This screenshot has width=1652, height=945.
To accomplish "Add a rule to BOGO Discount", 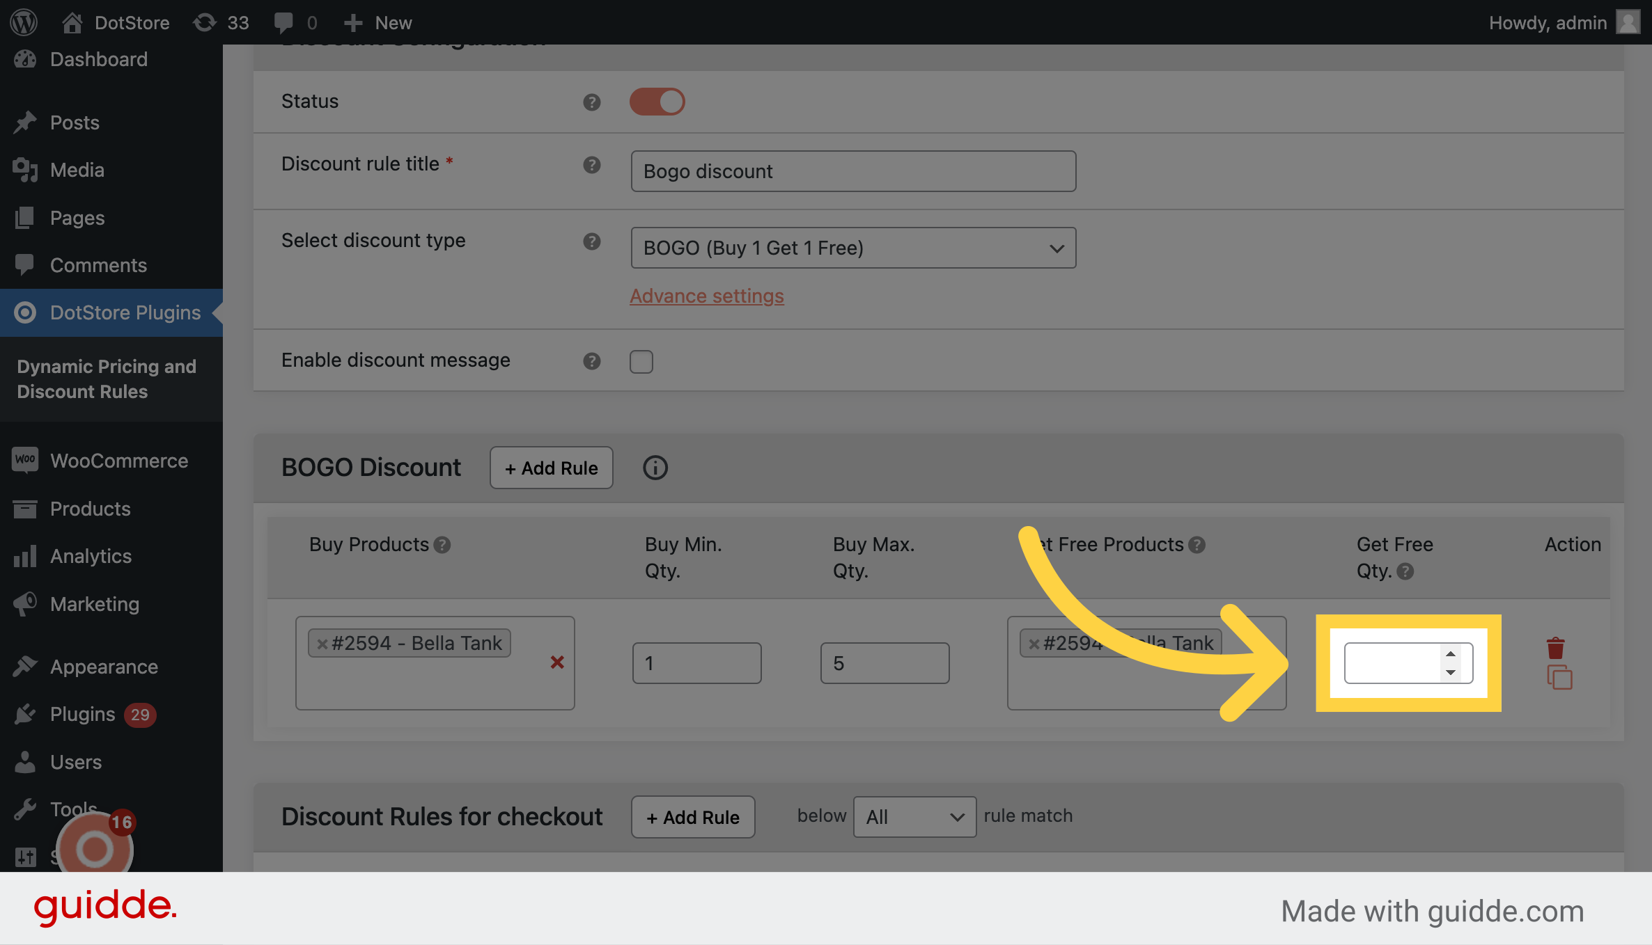I will (x=552, y=468).
